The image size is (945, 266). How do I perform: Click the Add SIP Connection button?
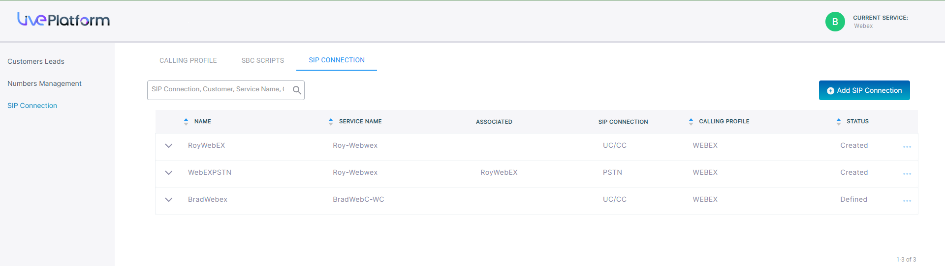point(864,90)
